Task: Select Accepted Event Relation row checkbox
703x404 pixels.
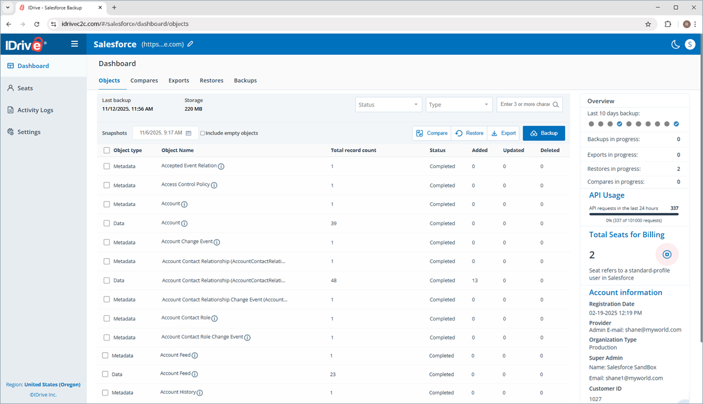Action: 107,166
